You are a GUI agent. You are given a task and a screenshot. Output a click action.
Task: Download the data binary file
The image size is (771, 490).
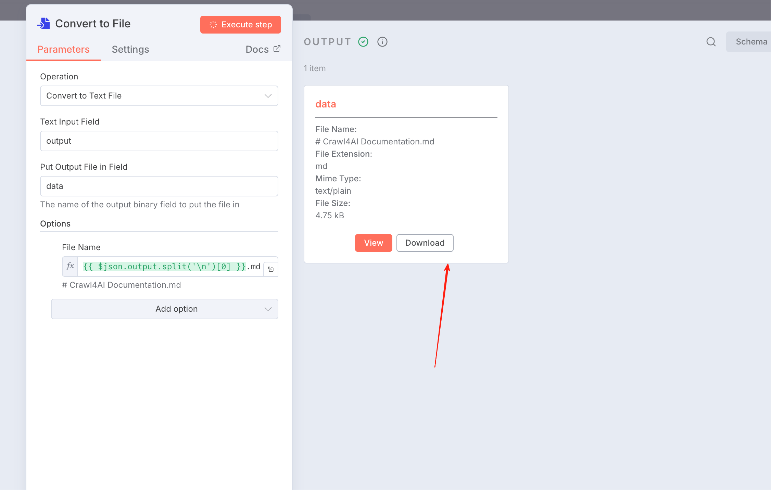[425, 243]
